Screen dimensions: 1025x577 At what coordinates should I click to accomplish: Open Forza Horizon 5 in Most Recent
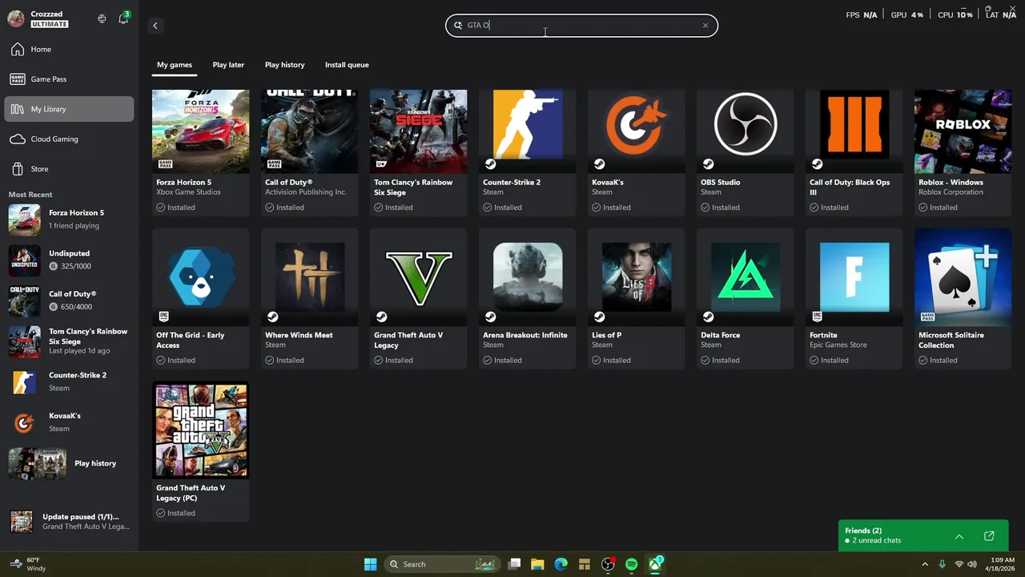pos(69,220)
